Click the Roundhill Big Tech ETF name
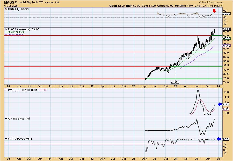 [29, 3]
